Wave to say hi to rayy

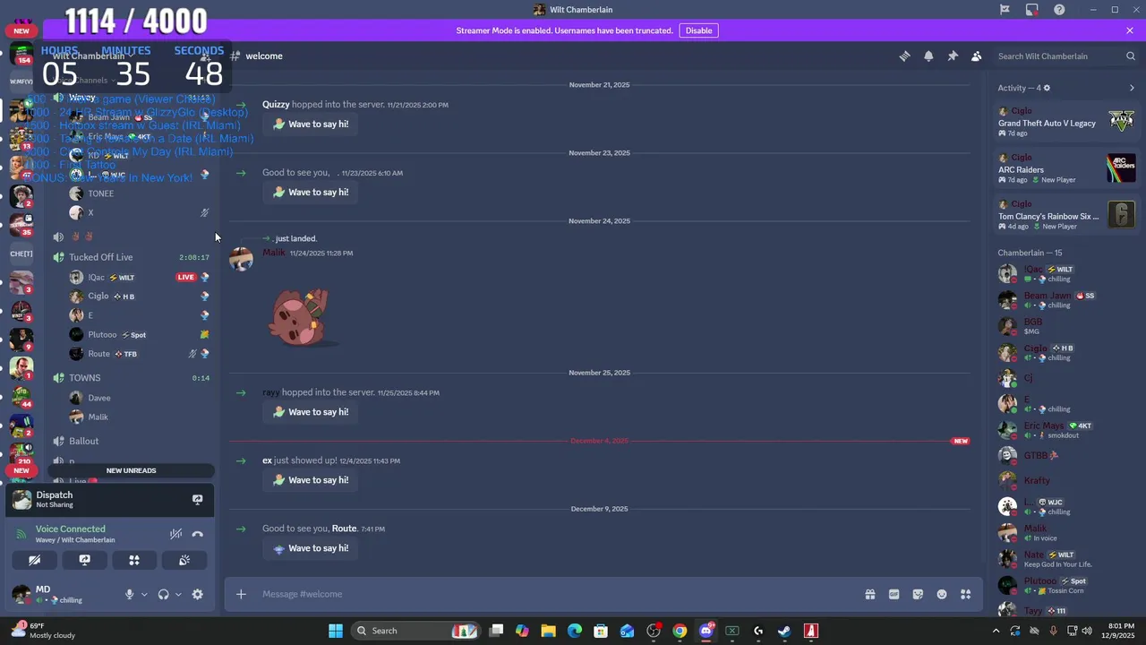coord(310,412)
